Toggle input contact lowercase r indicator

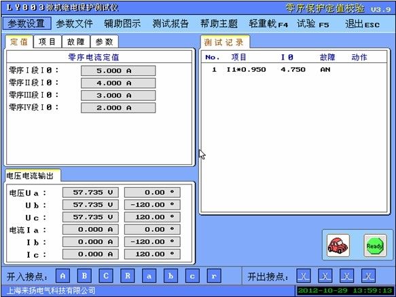click(x=214, y=276)
